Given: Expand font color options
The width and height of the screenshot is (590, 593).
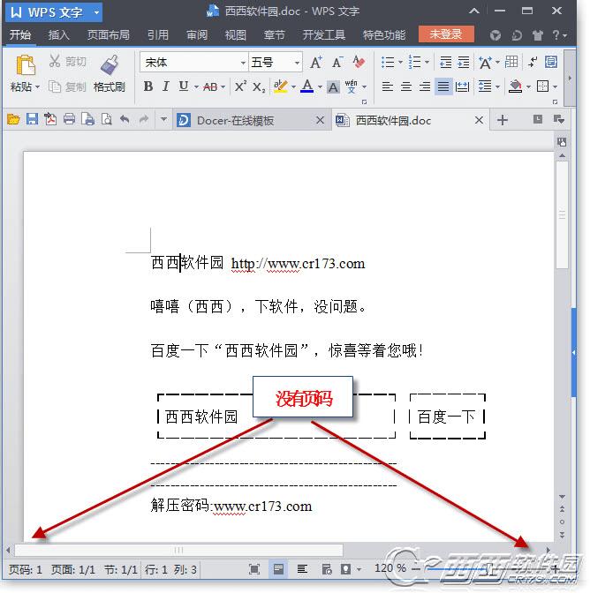Looking at the screenshot, I should pyautogui.click(x=320, y=87).
